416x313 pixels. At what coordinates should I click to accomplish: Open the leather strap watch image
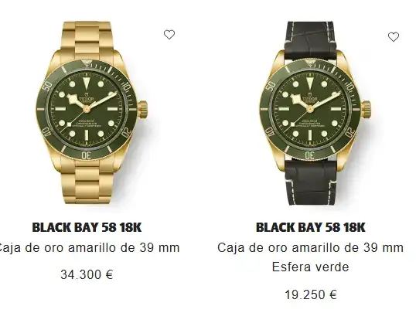pyautogui.click(x=315, y=113)
